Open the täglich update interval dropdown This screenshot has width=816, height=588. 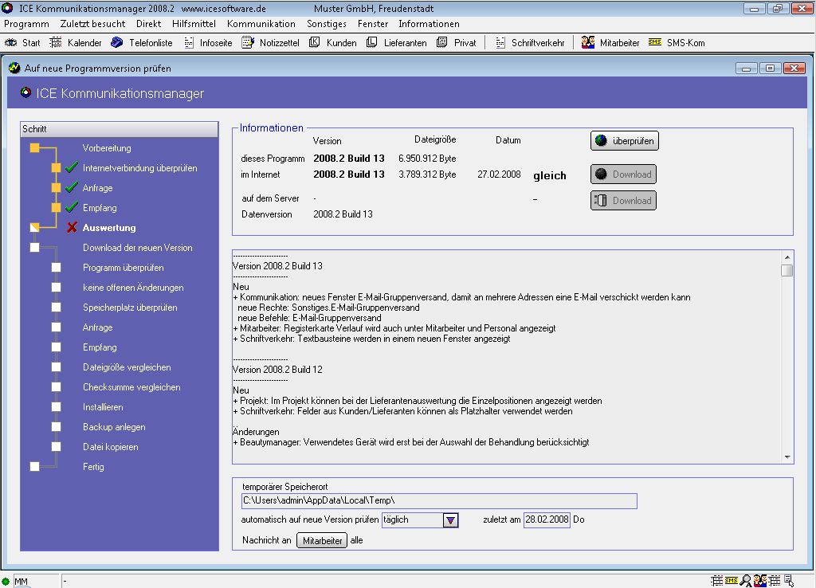tap(451, 520)
